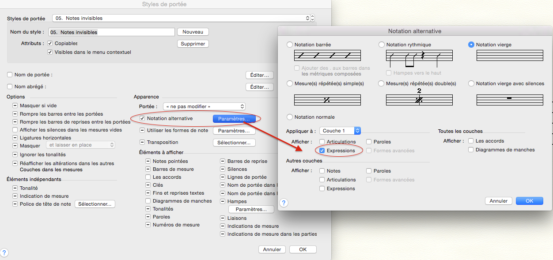Click the Nom du style text field
Screen dimensions: 553x260
[112, 32]
